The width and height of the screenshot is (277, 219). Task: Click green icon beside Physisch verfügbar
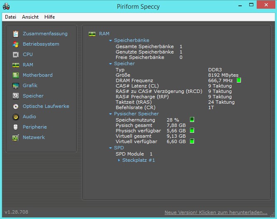[192, 130]
